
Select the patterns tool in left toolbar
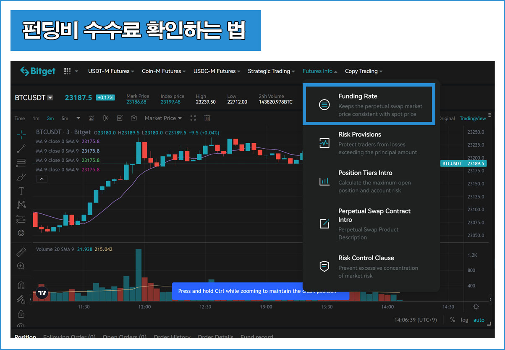click(x=21, y=205)
